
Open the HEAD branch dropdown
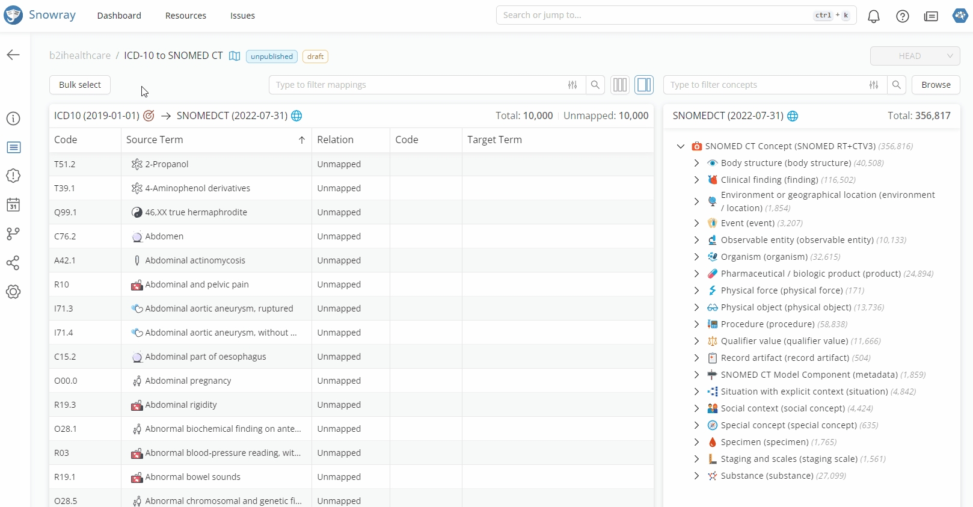[x=915, y=56]
